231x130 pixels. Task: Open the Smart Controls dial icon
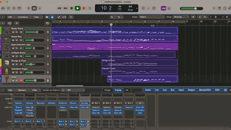click(x=29, y=8)
